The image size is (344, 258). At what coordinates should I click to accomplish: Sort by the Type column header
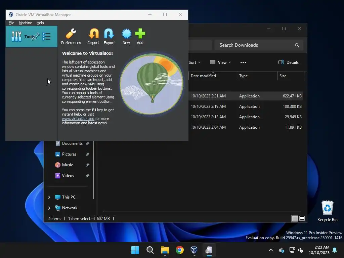(257, 76)
